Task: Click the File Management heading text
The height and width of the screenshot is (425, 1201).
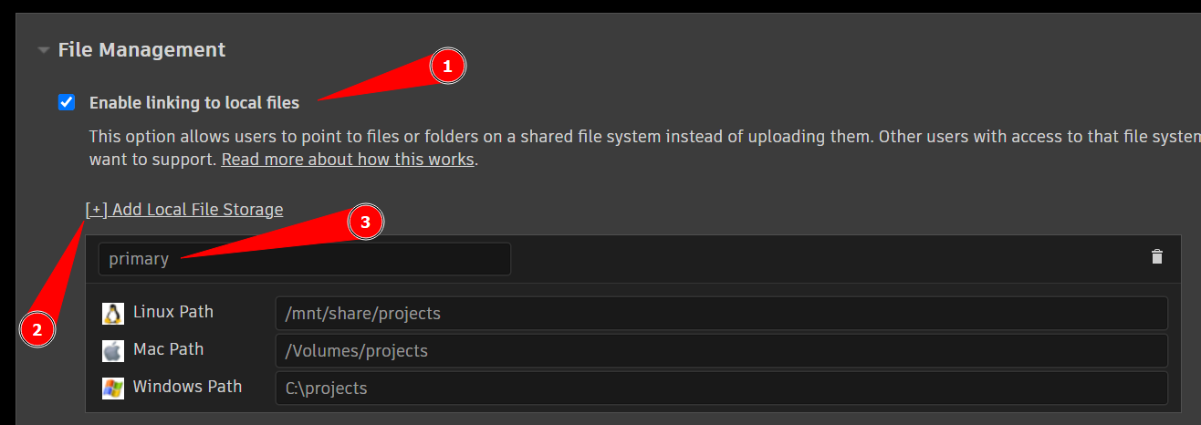Action: 141,49
